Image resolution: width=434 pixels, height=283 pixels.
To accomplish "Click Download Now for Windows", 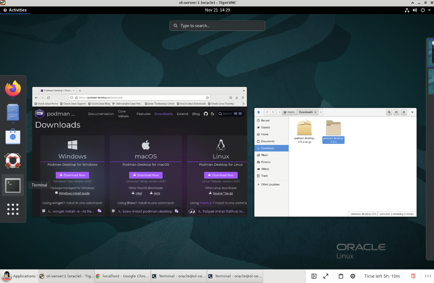I will 72,175.
